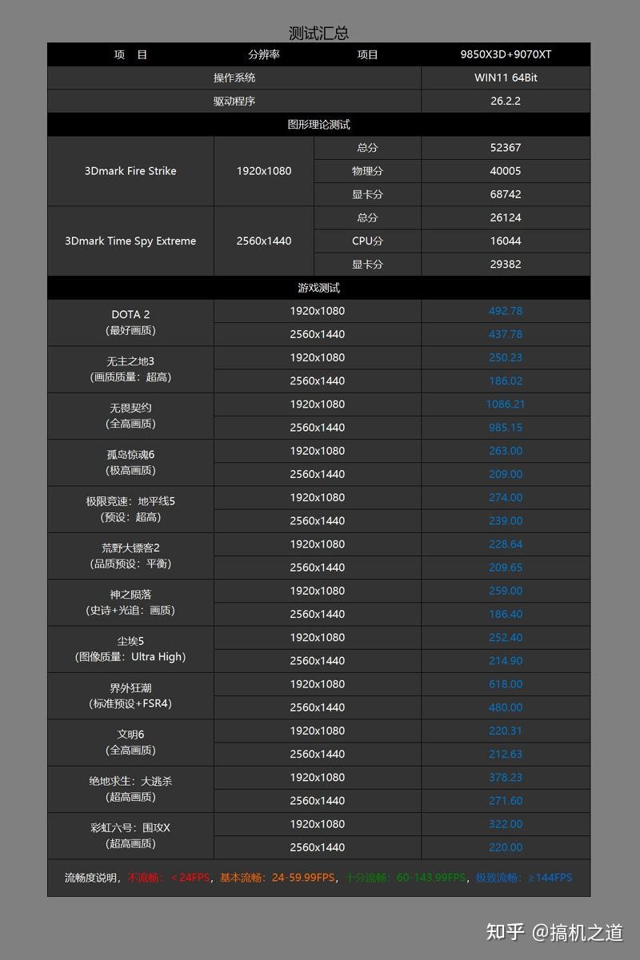
Task: Select 无畏契约 1080p result 1086.21
Action: coord(506,404)
